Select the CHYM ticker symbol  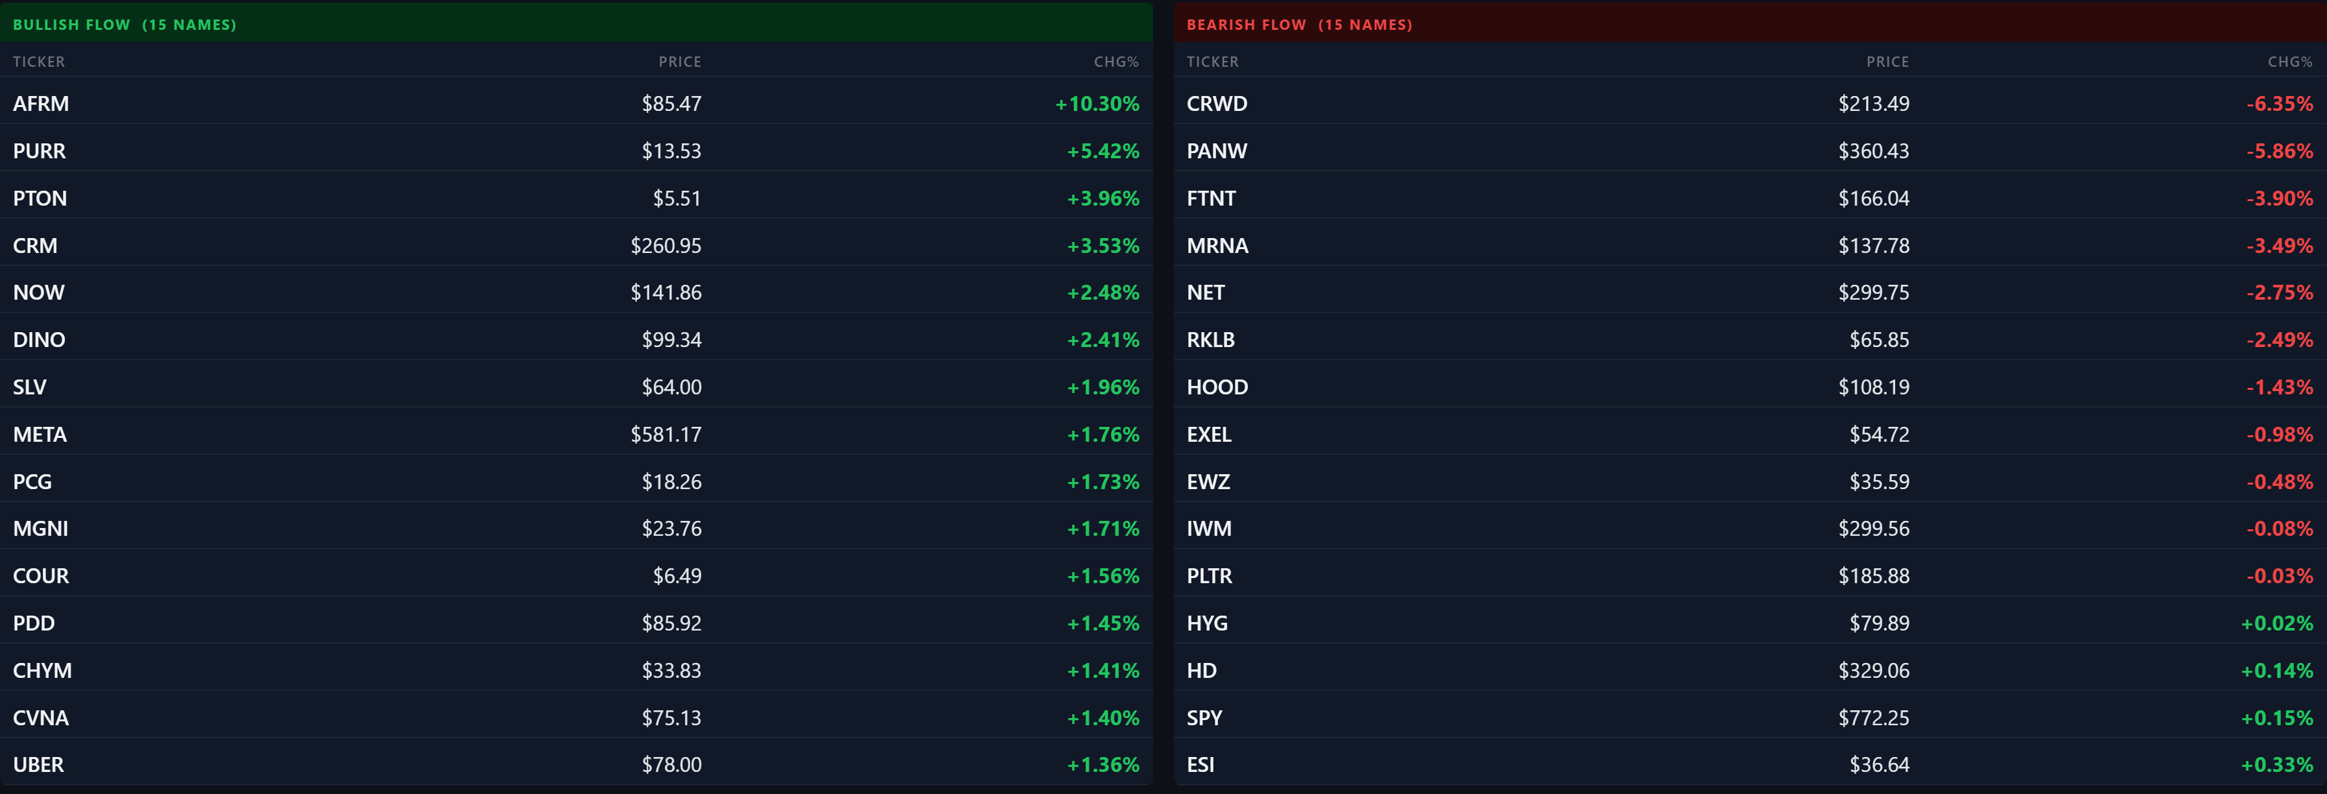42,670
